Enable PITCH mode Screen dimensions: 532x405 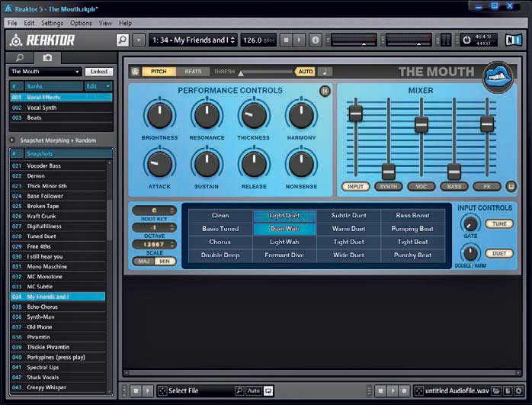159,72
